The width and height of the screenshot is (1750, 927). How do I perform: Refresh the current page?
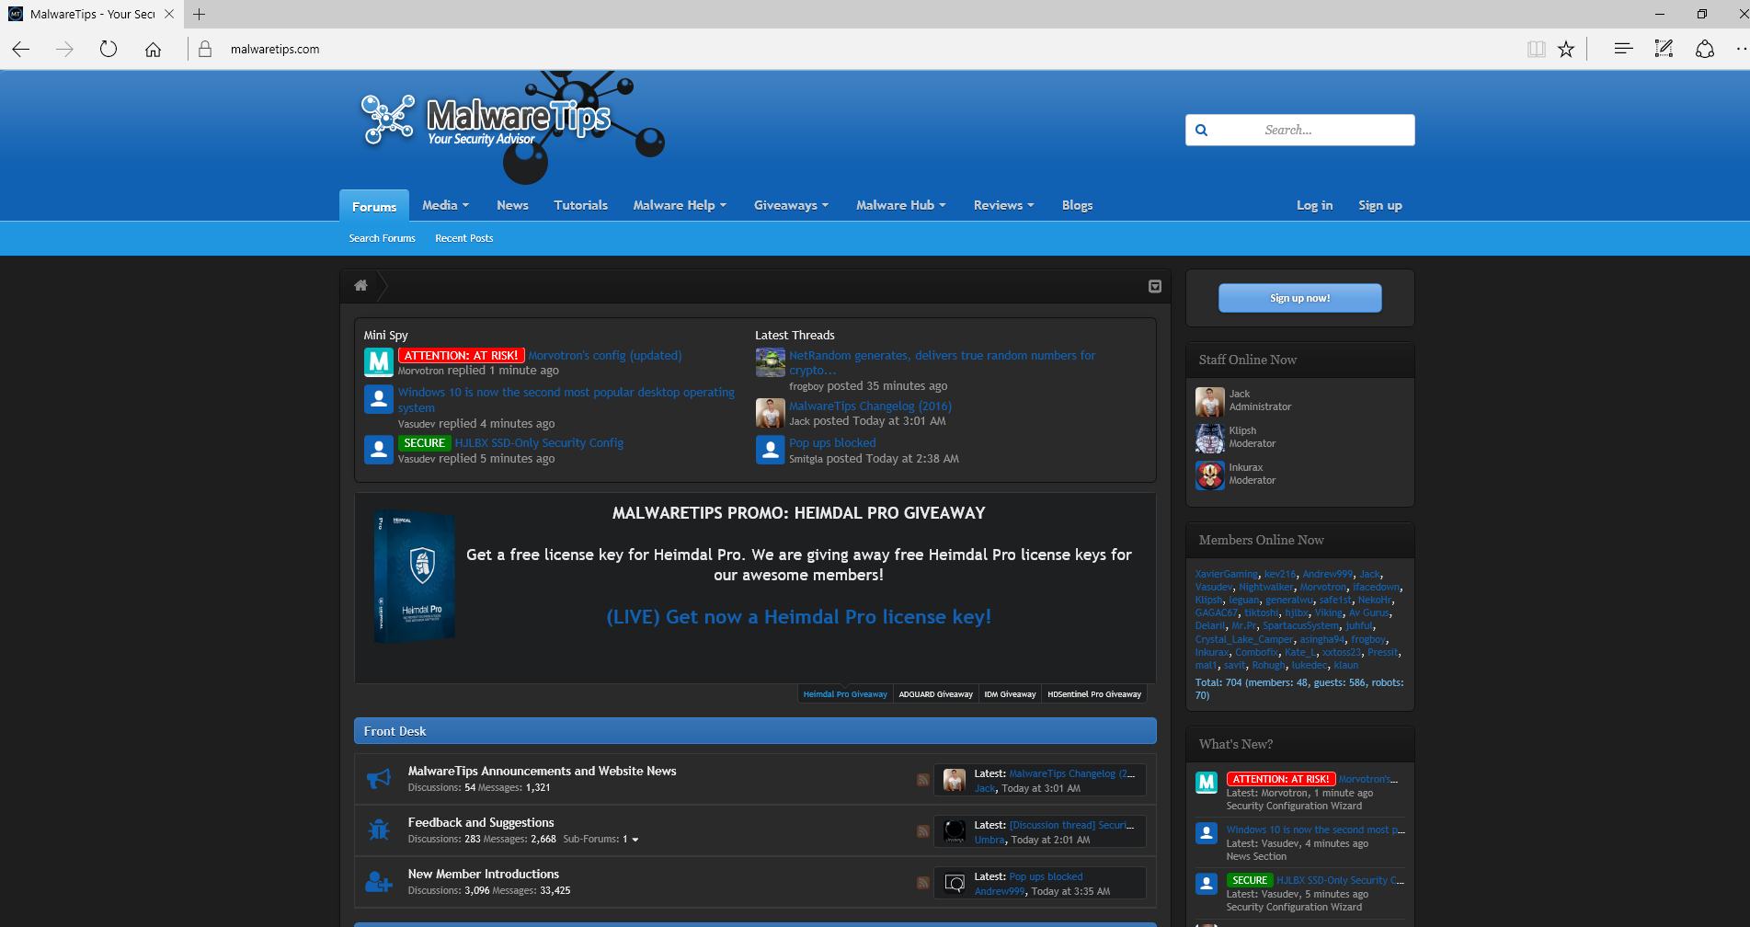click(x=109, y=50)
